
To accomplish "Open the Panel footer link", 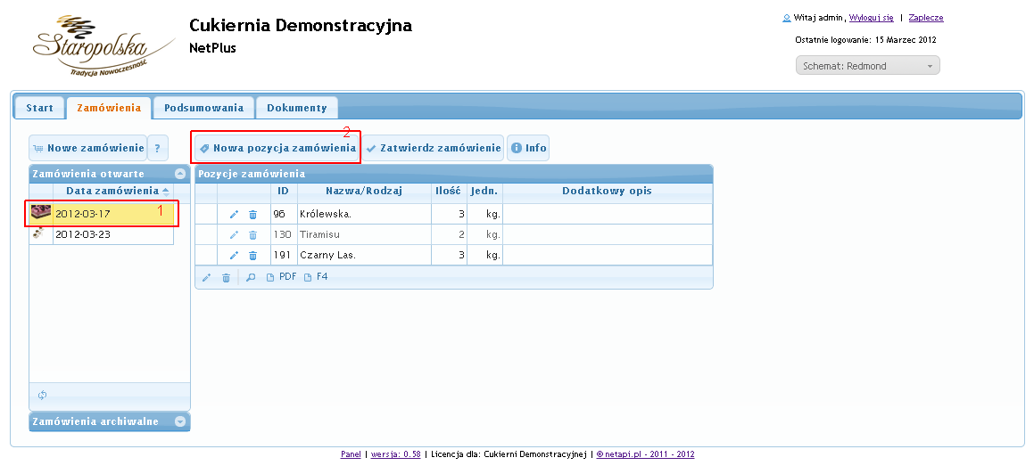I will [351, 454].
